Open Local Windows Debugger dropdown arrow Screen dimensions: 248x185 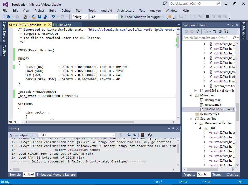click(x=163, y=17)
